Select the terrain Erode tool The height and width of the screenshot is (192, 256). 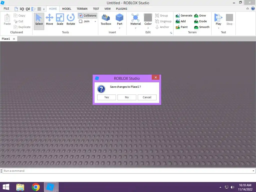tap(200, 21)
